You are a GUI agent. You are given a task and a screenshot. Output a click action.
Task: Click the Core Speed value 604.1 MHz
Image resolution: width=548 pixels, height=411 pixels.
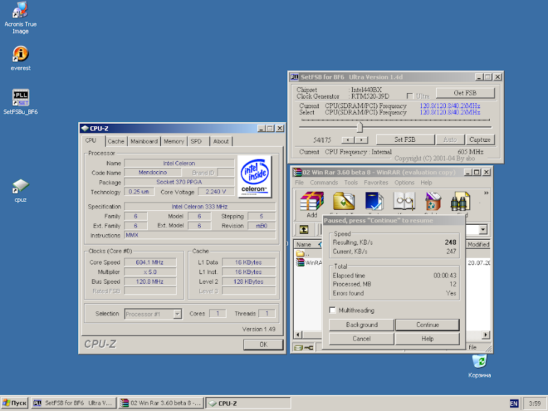150,262
